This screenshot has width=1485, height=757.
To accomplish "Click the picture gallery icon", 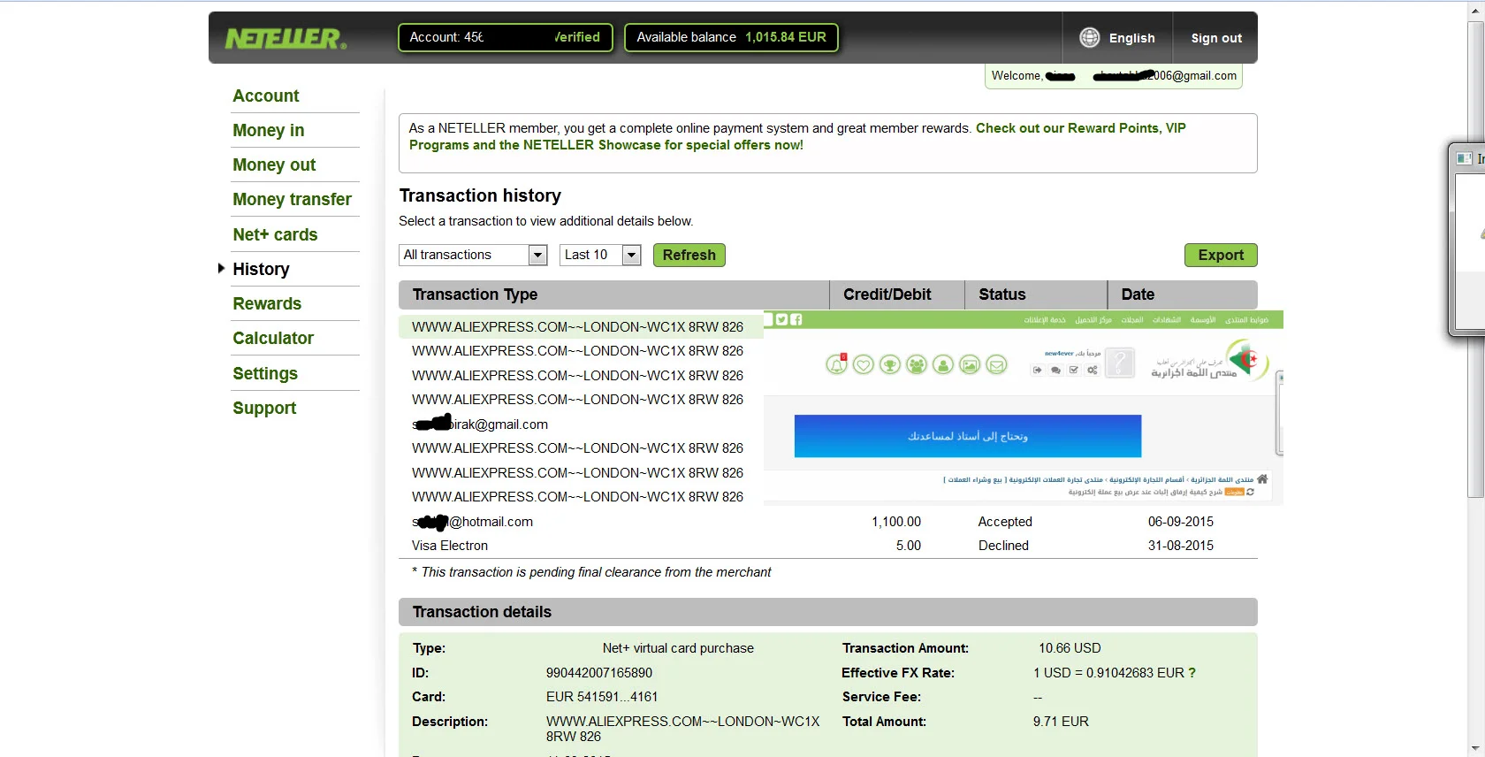I will [x=970, y=364].
